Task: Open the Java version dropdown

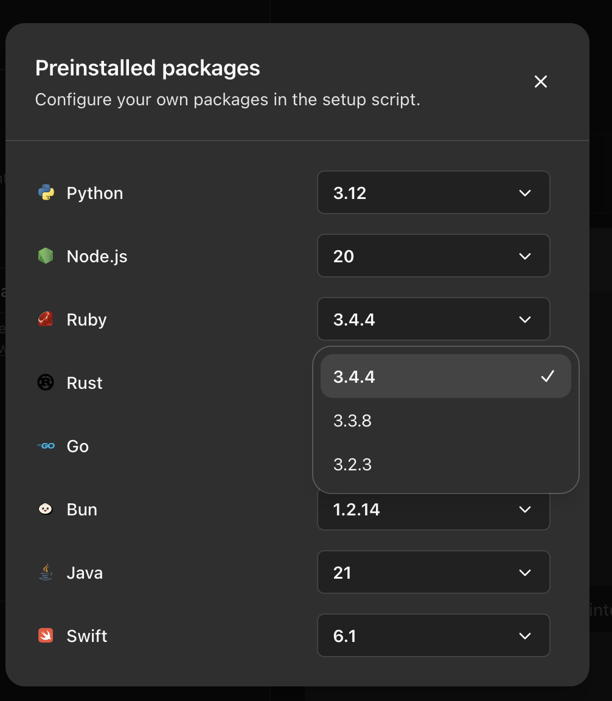Action: 434,572
